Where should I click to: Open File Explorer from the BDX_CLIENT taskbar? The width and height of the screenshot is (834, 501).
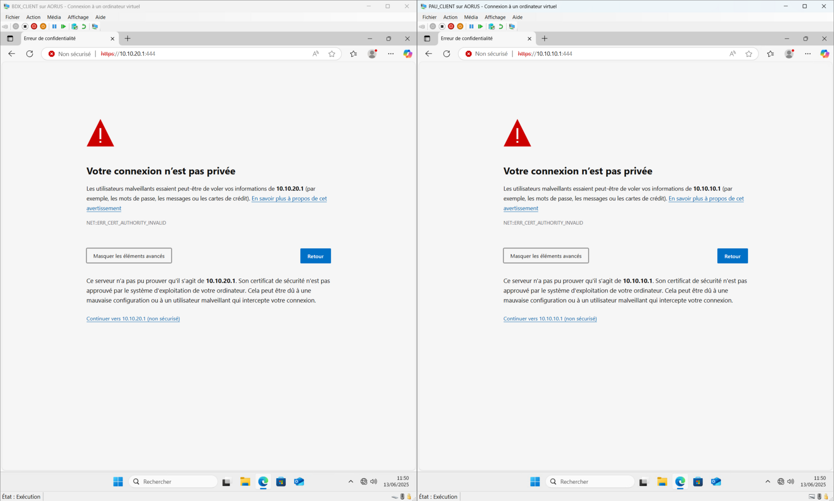pos(245,482)
